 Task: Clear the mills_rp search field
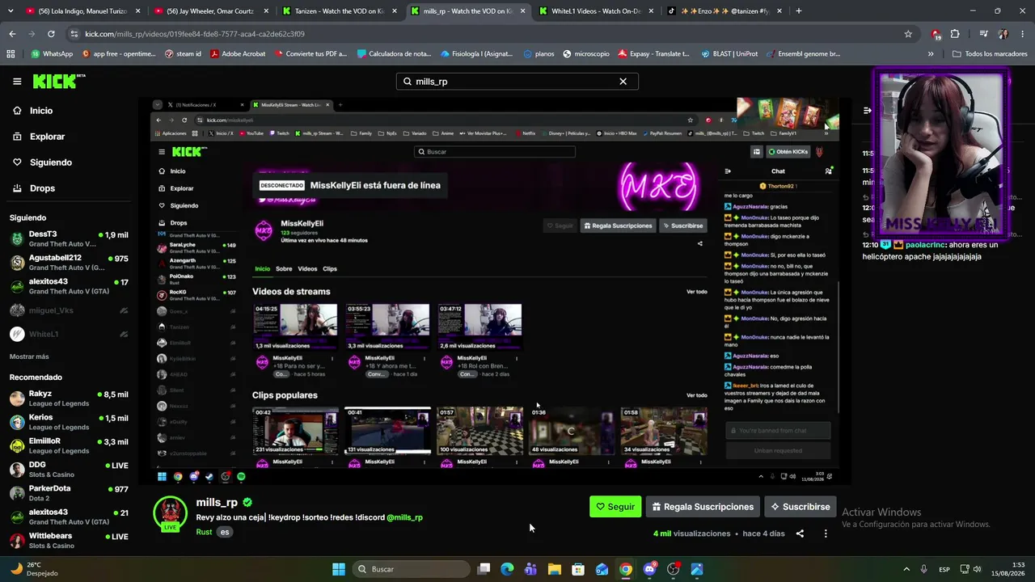coord(623,82)
